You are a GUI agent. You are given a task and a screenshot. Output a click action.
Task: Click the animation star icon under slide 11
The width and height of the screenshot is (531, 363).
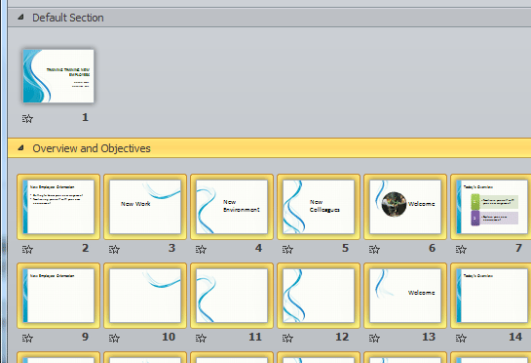click(201, 338)
